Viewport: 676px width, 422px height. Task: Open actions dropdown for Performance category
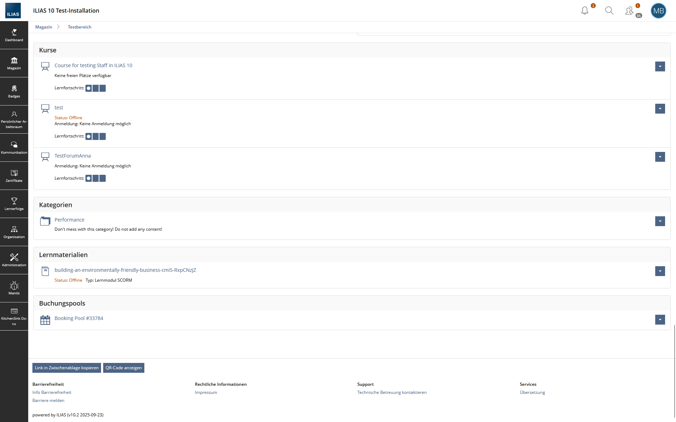[660, 221]
